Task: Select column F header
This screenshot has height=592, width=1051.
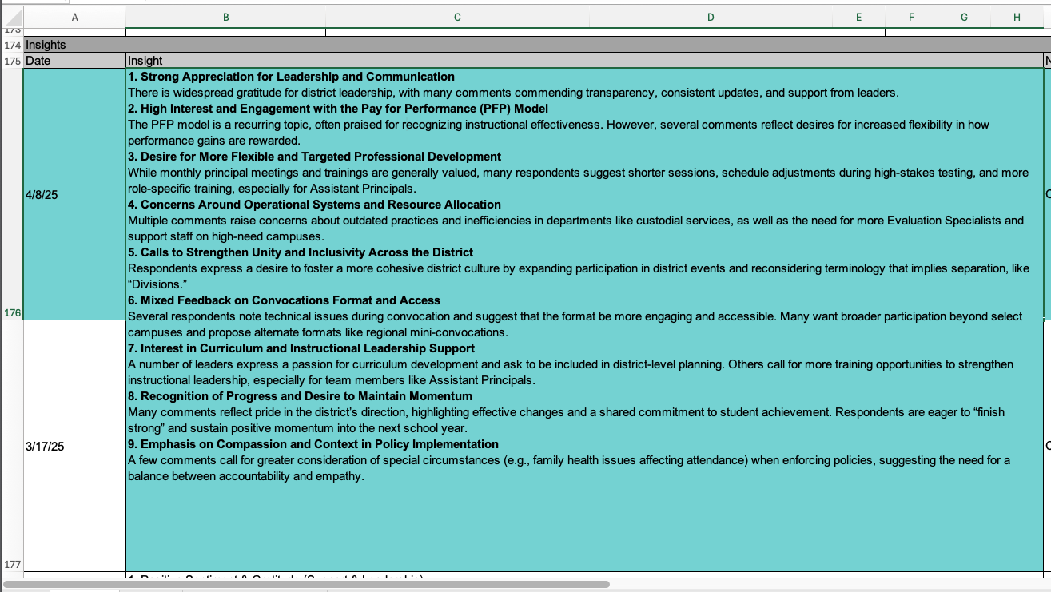Action: 911,17
